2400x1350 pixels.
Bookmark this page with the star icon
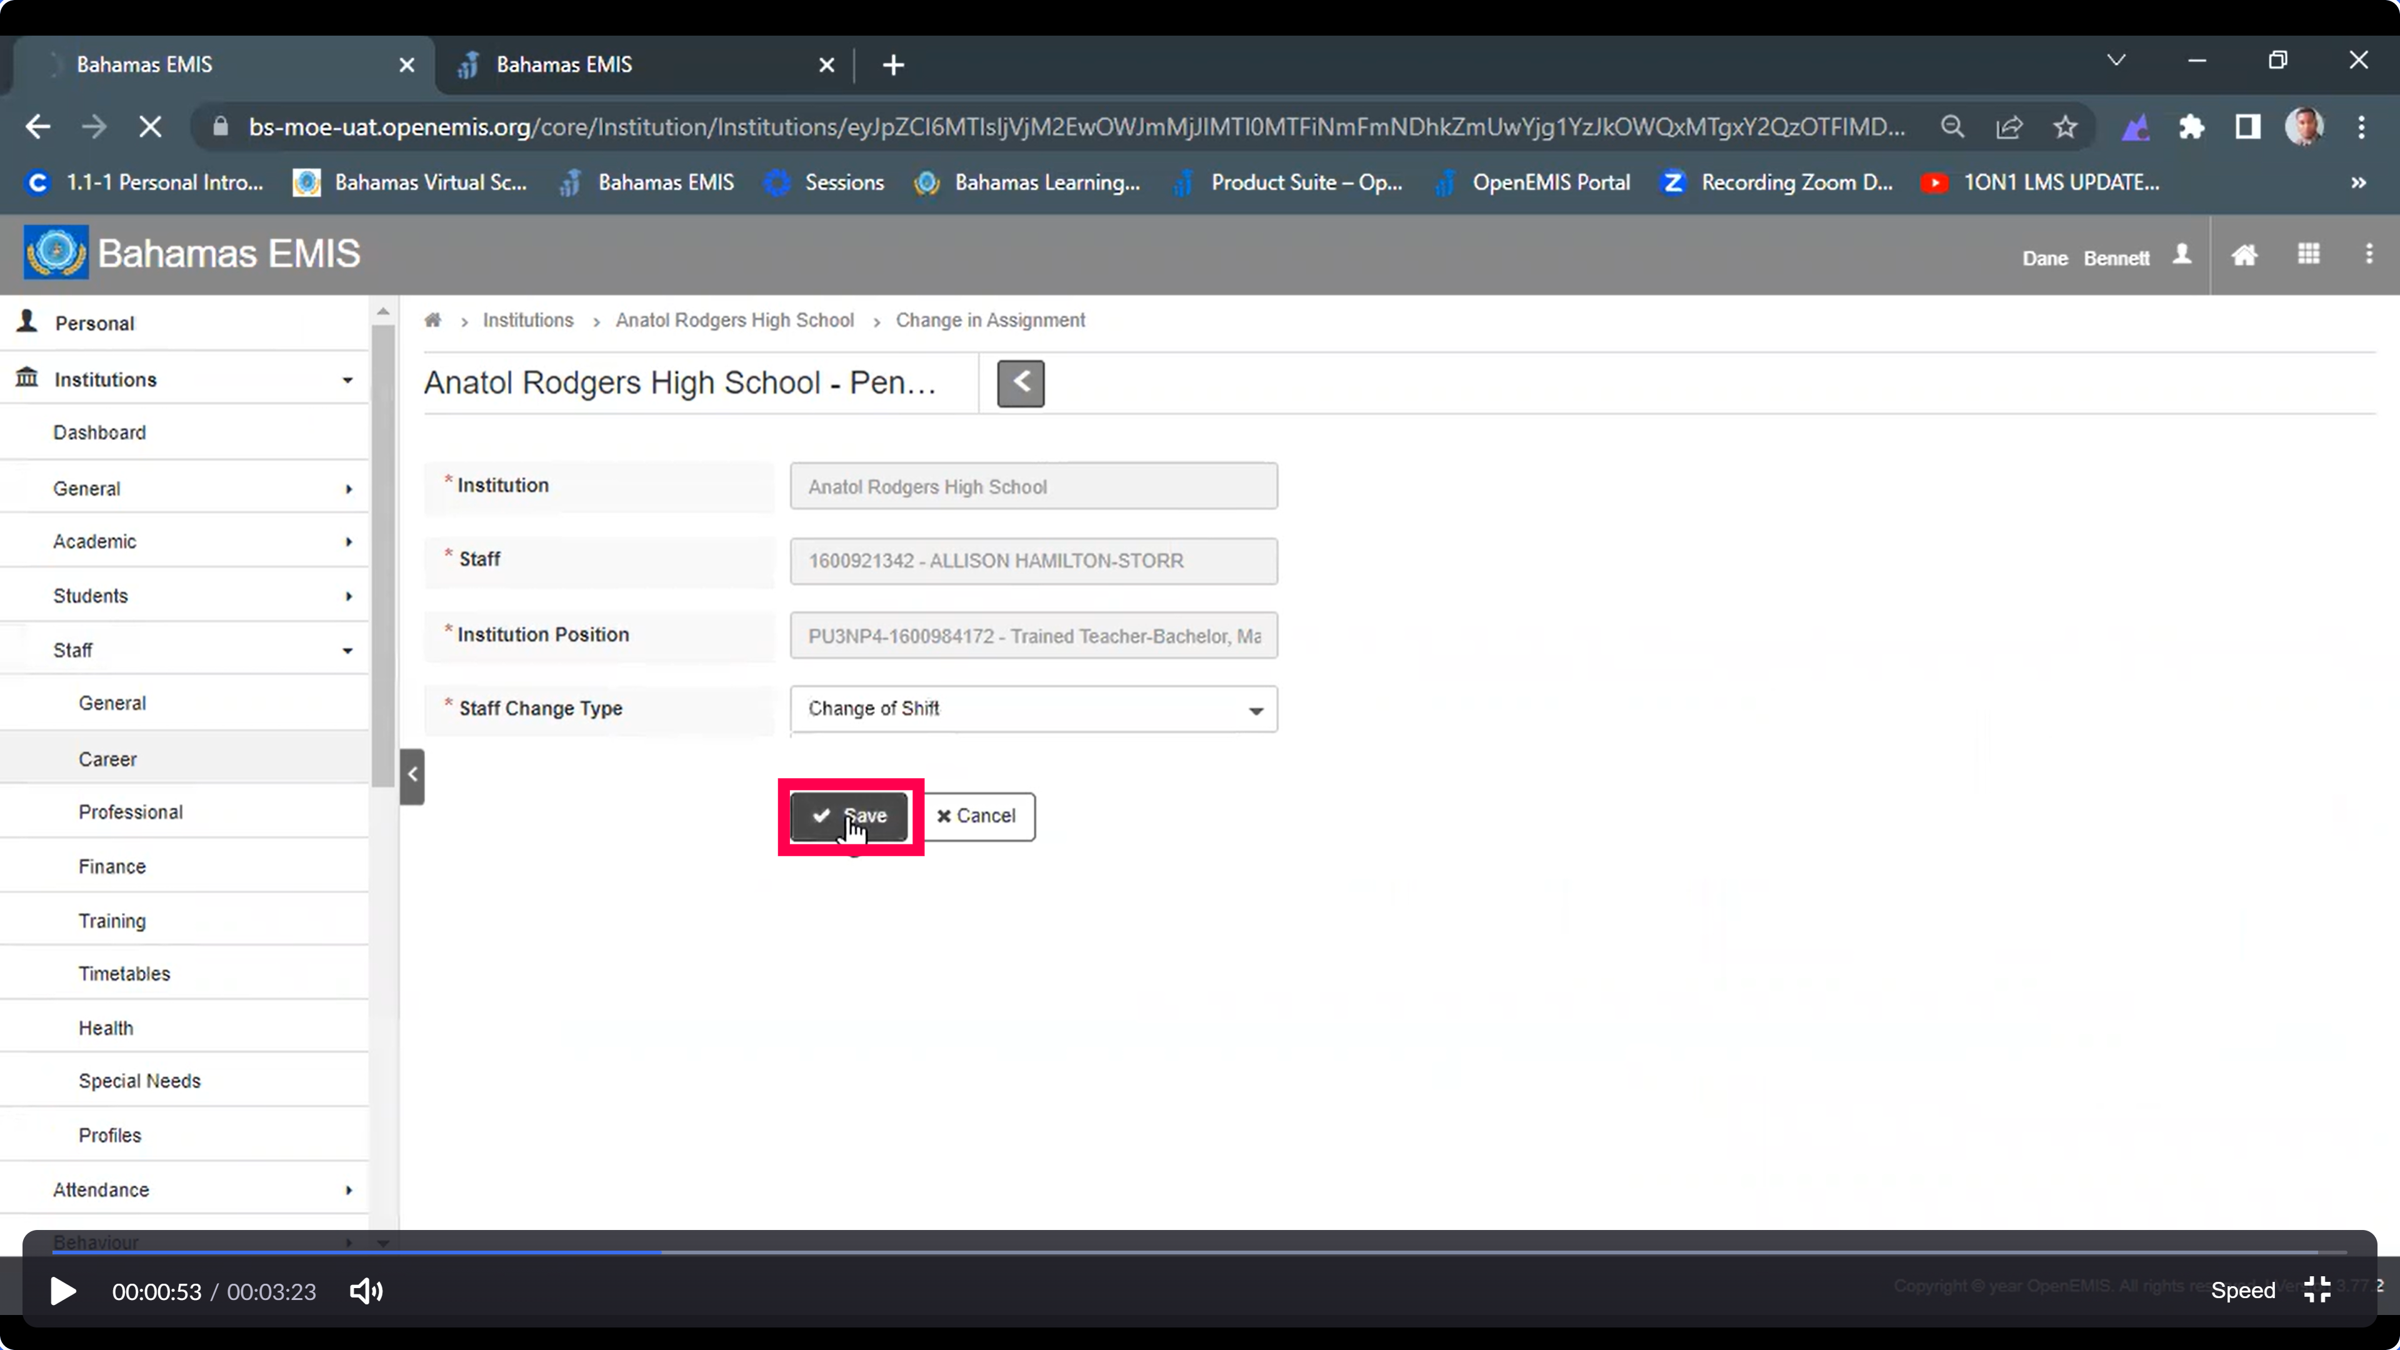tap(2066, 127)
